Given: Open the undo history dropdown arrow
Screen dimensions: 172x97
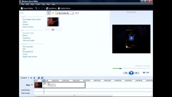Looking at the screenshot, I should point(39,8).
